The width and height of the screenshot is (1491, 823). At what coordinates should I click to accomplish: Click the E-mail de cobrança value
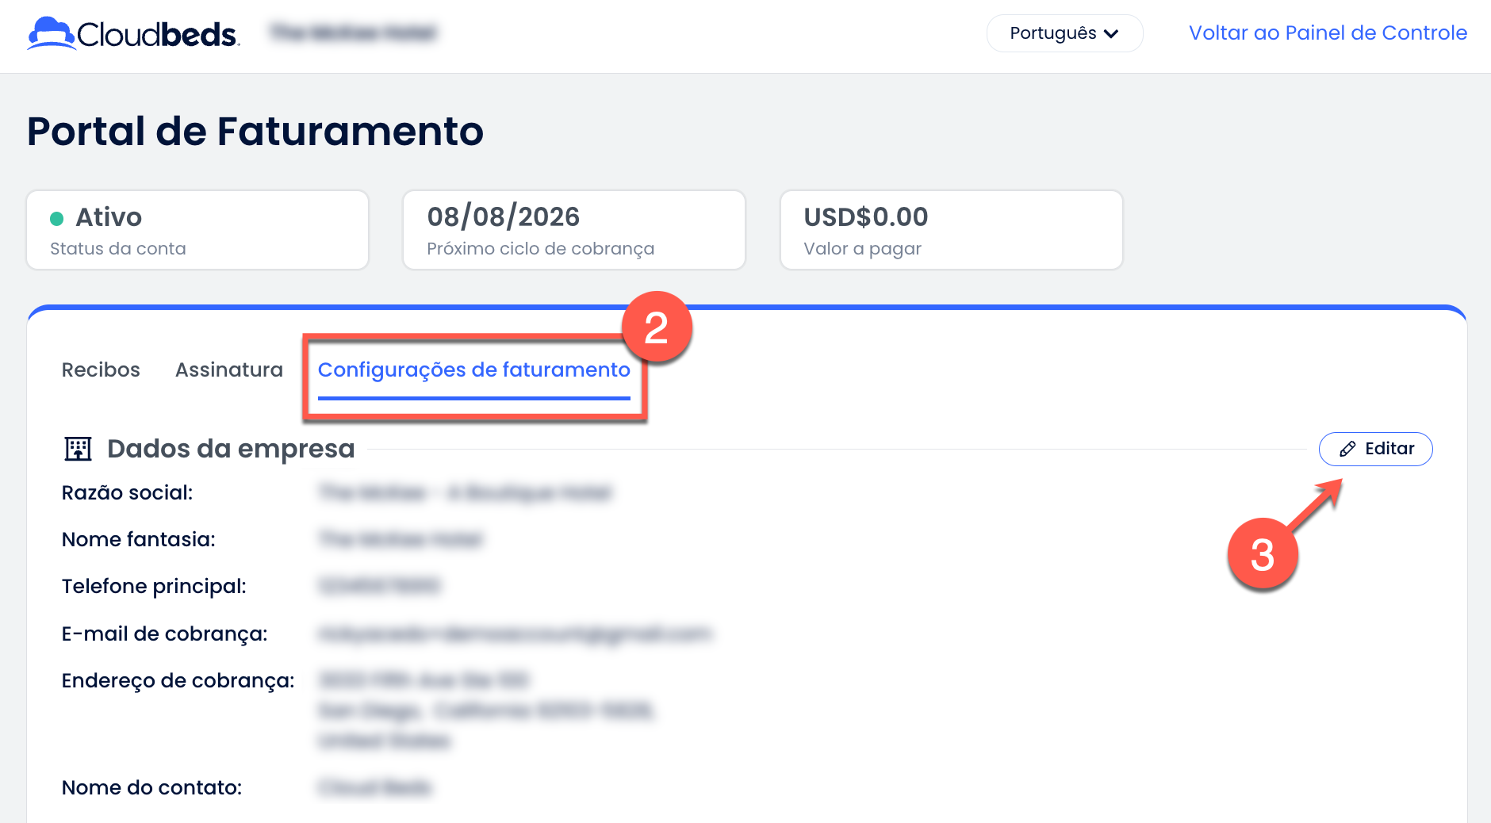pyautogui.click(x=515, y=634)
